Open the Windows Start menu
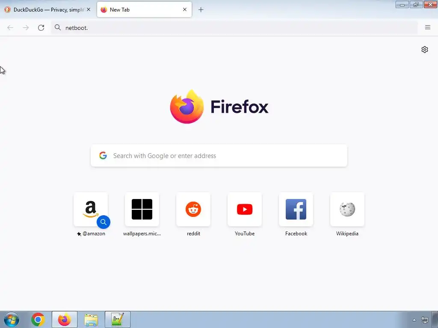The image size is (438, 328). pos(12,319)
